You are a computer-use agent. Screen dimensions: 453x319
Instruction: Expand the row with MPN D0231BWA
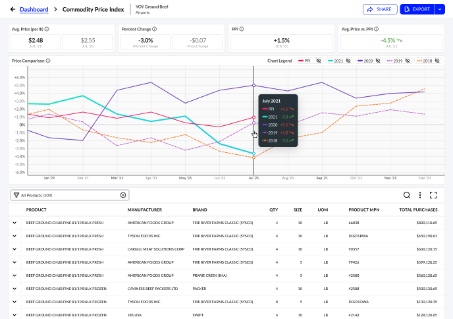(x=14, y=236)
